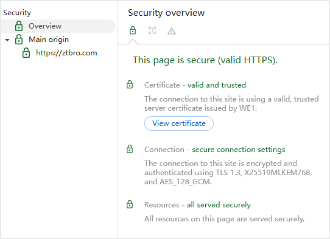The height and width of the screenshot is (239, 330).
Task: Click the lock icon next to Resources
Action: 130,204
